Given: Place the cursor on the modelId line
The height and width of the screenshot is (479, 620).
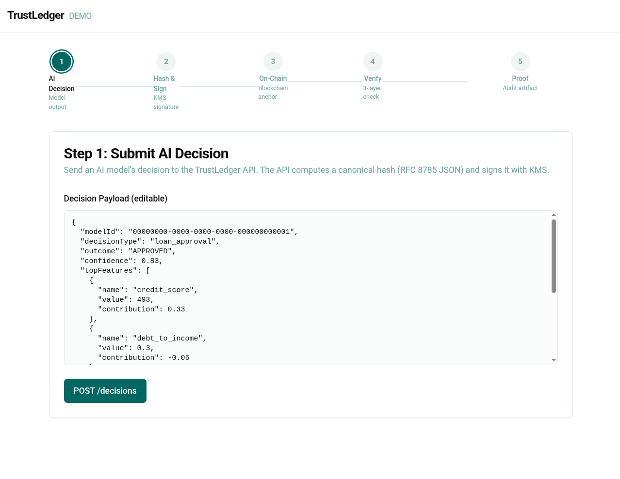Looking at the screenshot, I should click(x=189, y=232).
